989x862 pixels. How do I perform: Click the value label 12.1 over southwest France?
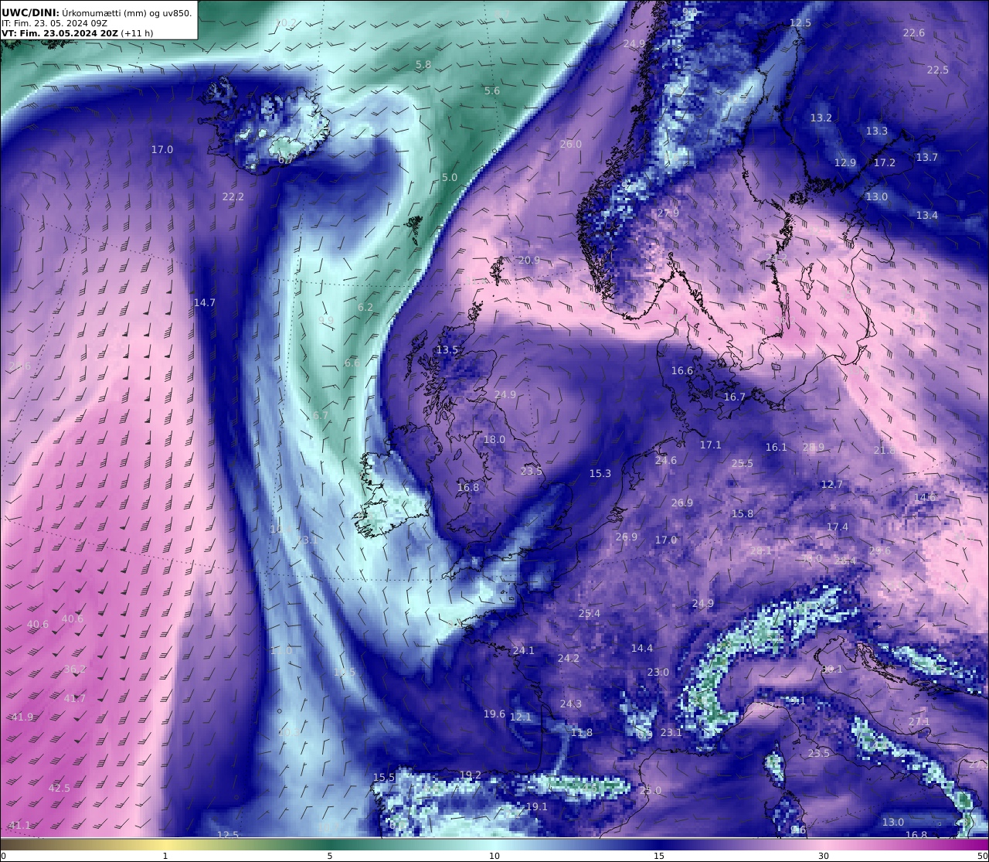[x=520, y=717]
